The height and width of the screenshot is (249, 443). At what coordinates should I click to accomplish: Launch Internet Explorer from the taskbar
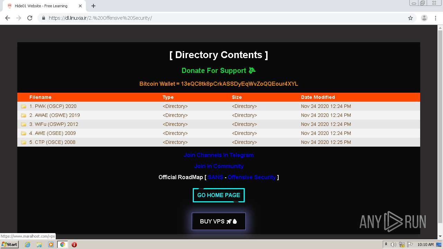coord(27,245)
